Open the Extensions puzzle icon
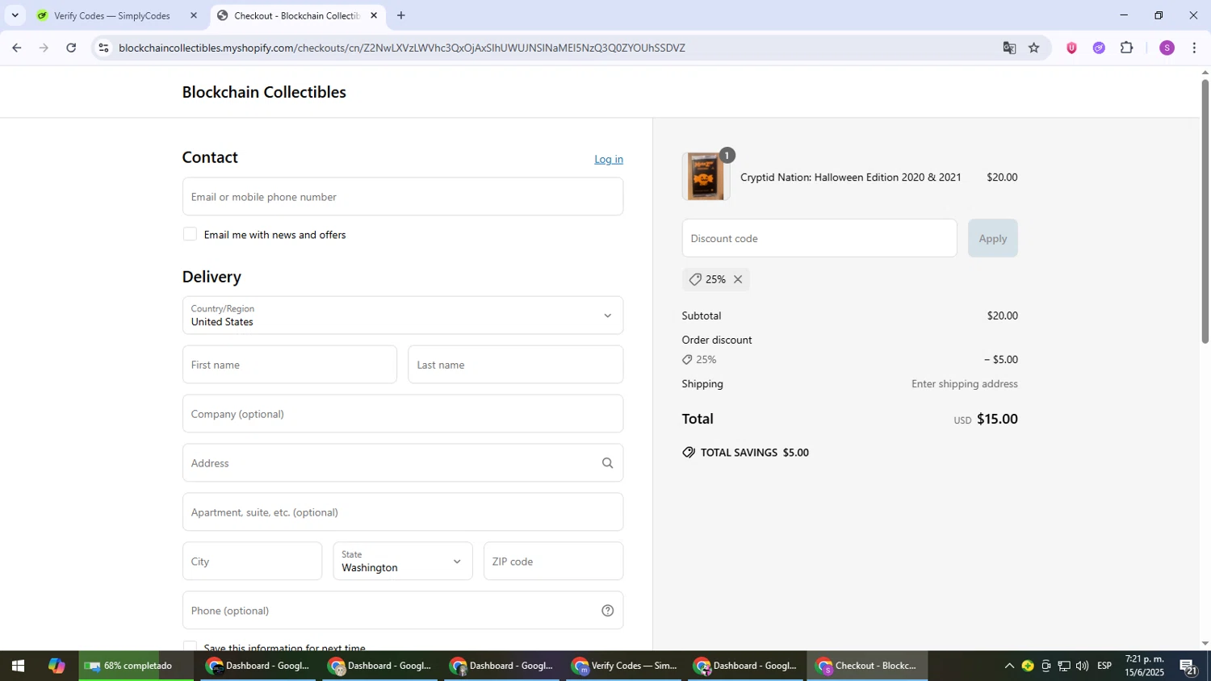Viewport: 1211px width, 681px height. click(1127, 48)
